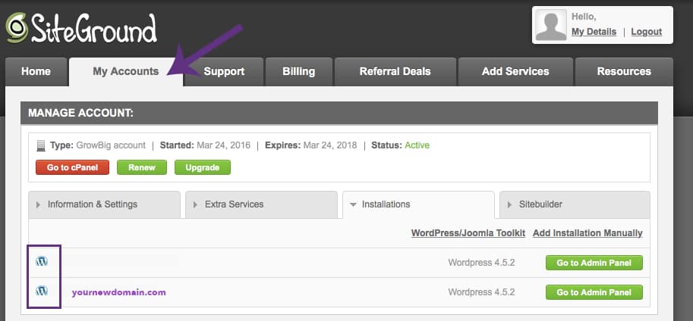The width and height of the screenshot is (693, 321).
Task: Switch to the Home tab
Action: [x=36, y=72]
